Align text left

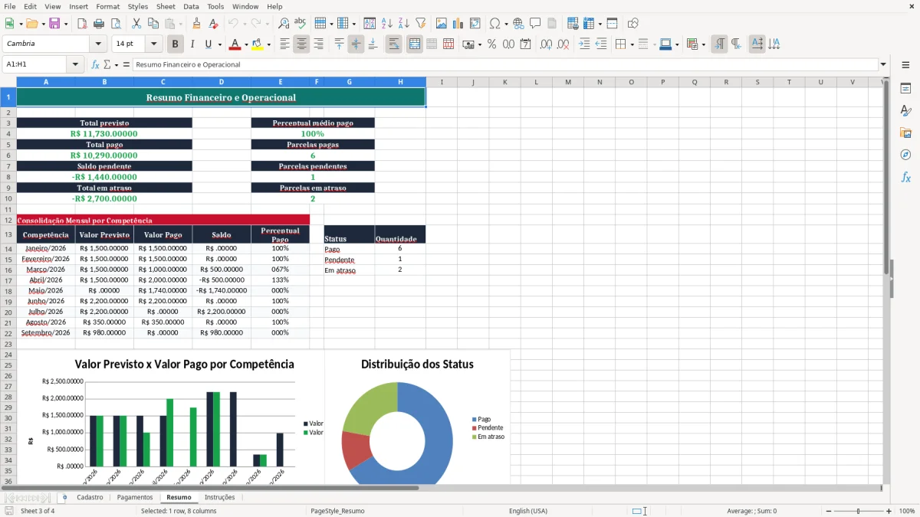[284, 44]
